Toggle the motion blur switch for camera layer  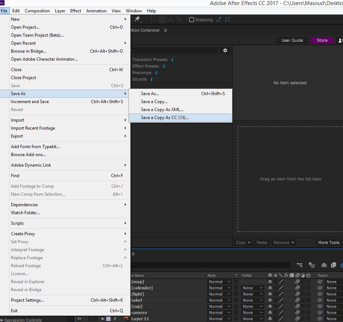297,313
